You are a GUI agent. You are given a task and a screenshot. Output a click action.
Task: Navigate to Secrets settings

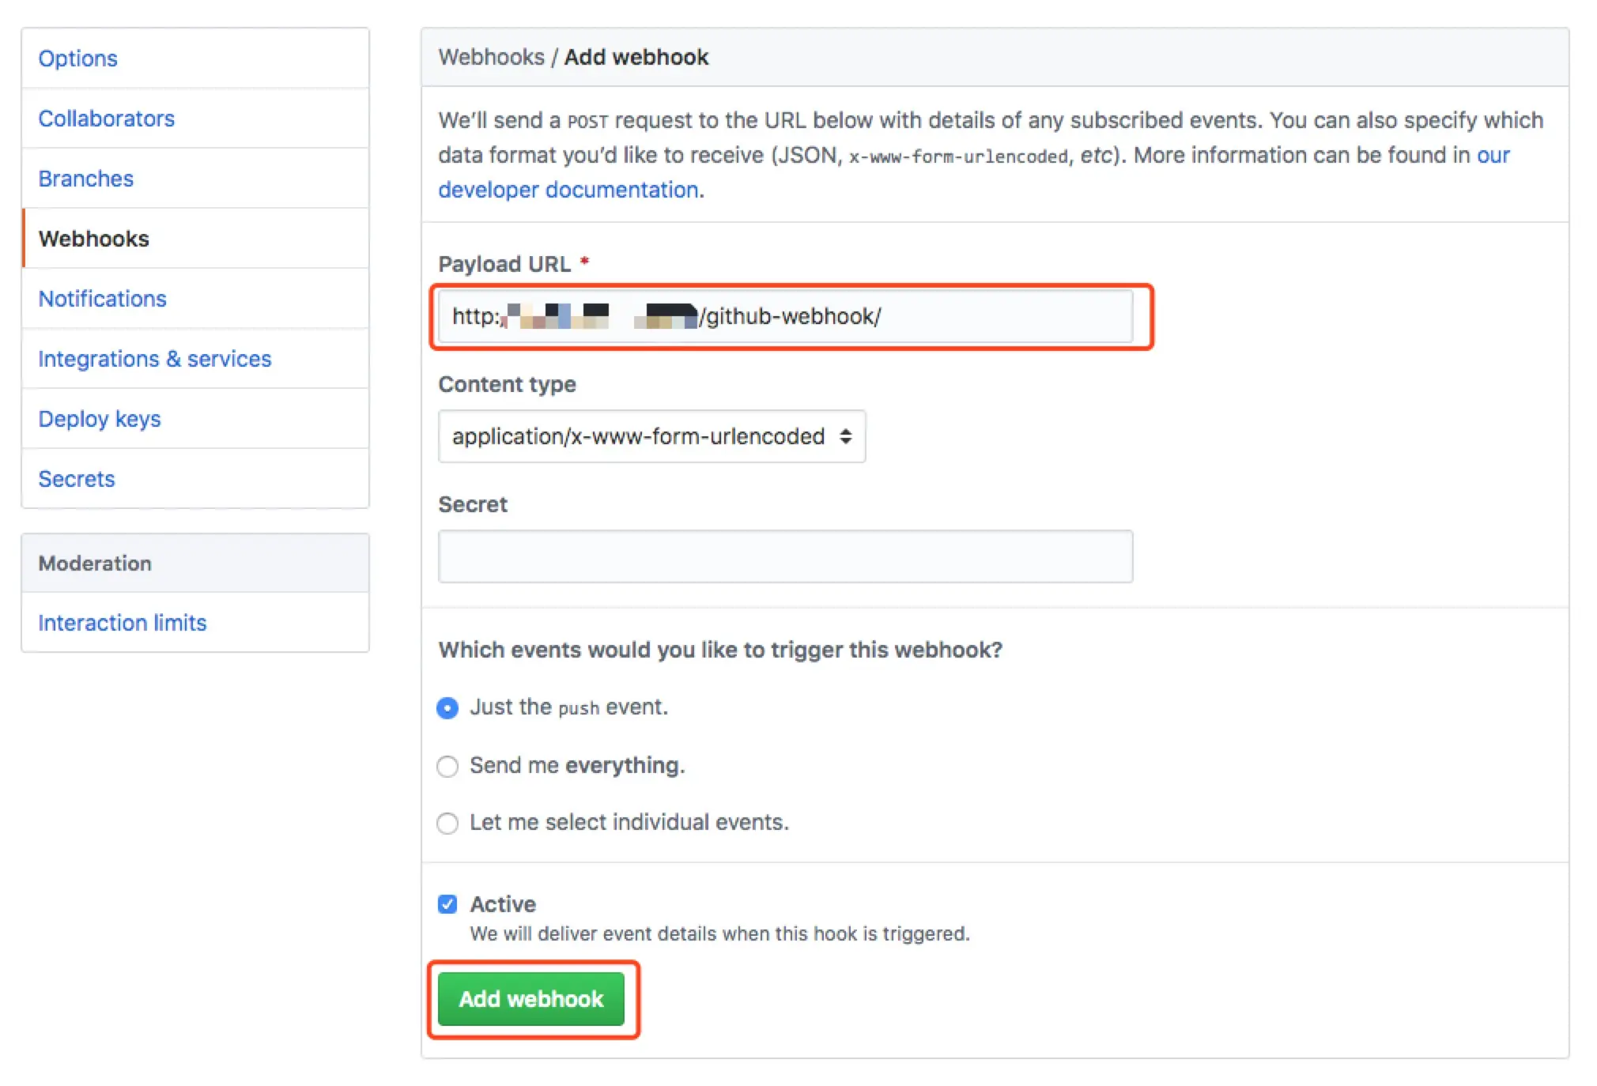coord(76,479)
